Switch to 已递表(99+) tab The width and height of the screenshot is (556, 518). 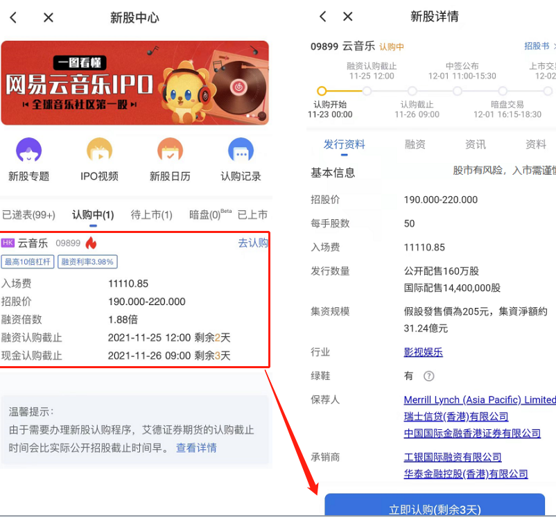pyautogui.click(x=28, y=215)
